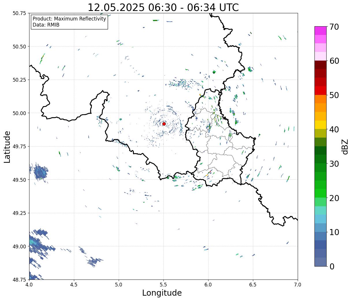
Task: Click longitude tick label 5.0
Action: 119,285
